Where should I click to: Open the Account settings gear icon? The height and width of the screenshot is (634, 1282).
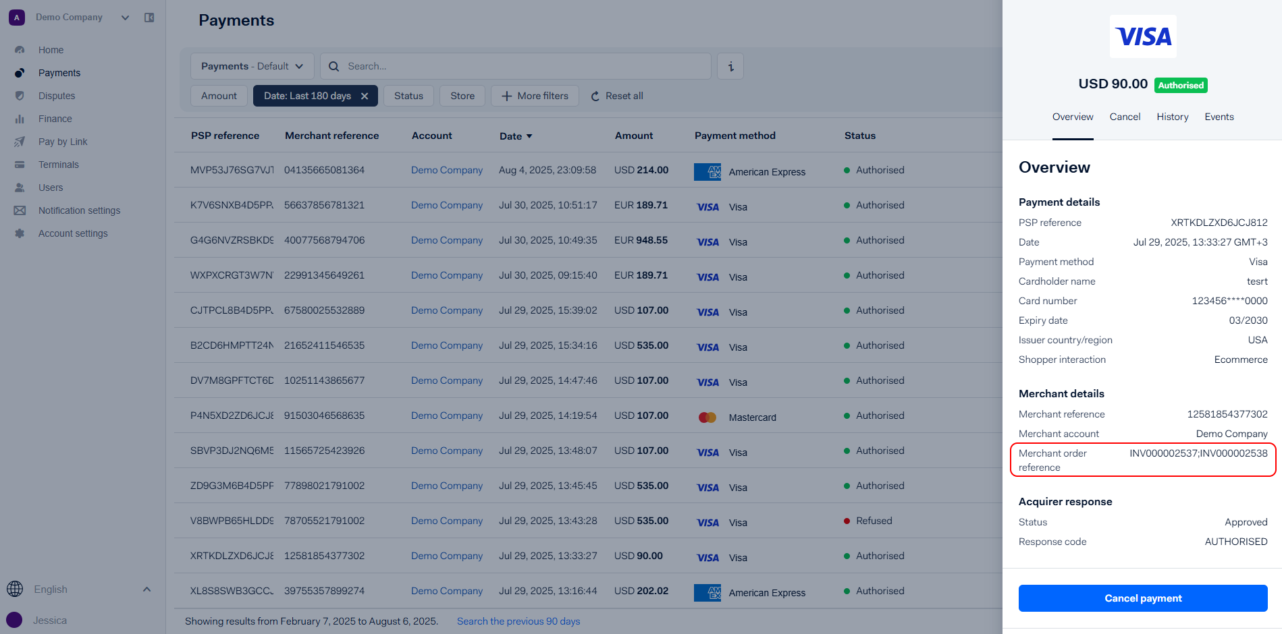pos(20,233)
